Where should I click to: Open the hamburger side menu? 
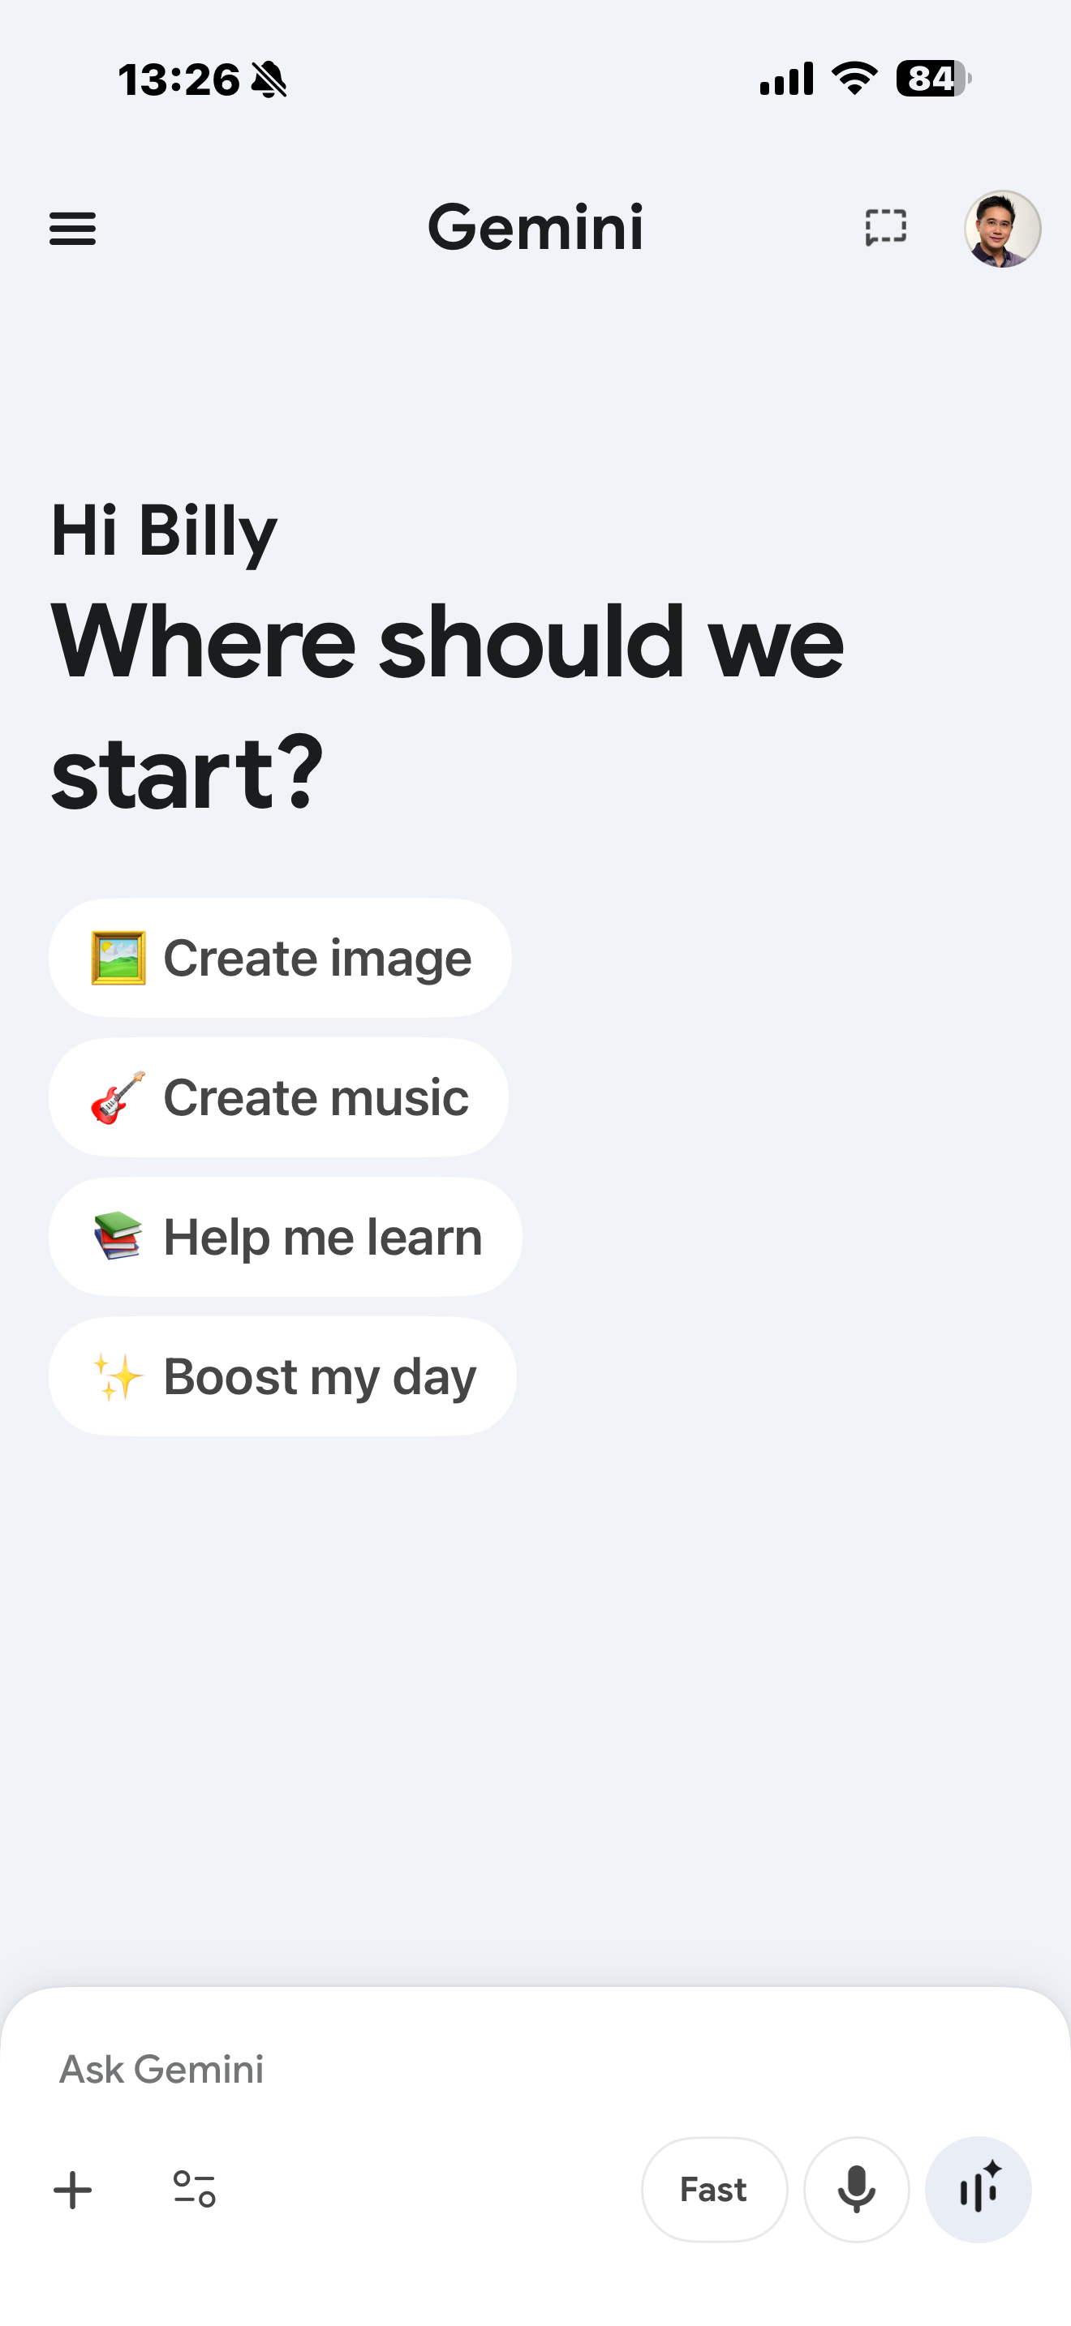coord(72,229)
